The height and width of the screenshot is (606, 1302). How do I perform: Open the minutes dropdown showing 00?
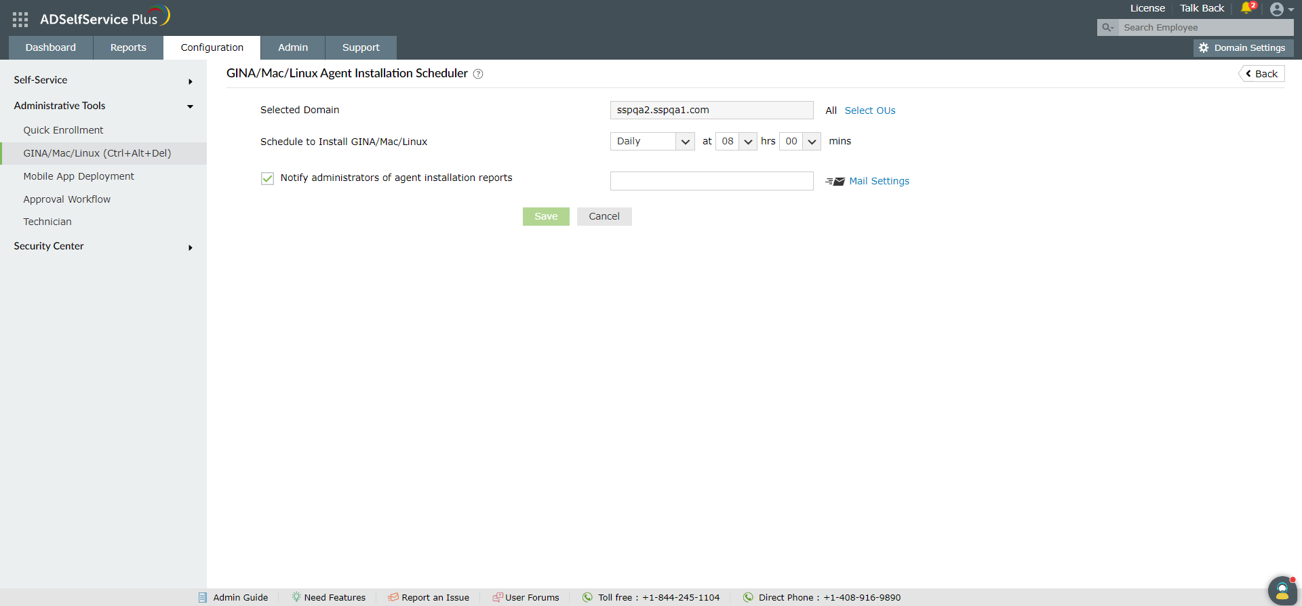point(800,141)
